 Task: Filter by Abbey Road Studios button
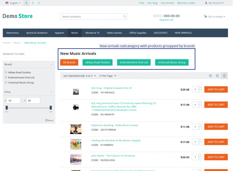pos(98,62)
